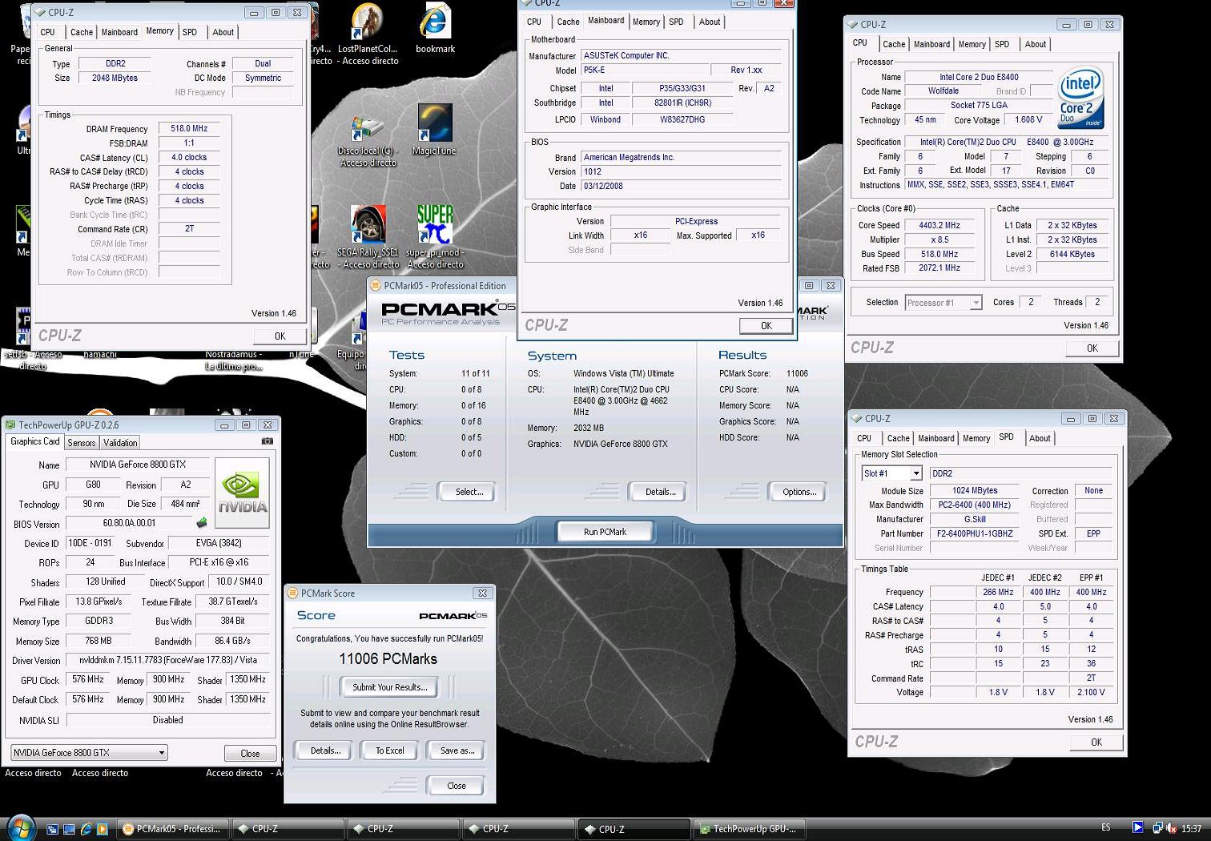Click Options... under PCMark Results
This screenshot has width=1211, height=841.
[x=799, y=492]
